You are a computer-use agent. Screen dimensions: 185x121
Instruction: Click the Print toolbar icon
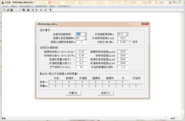(x=28, y=10)
